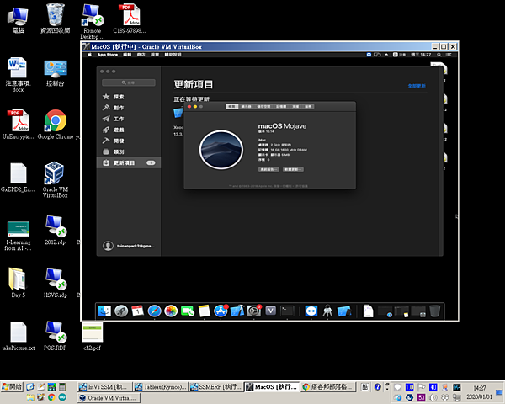Open Terminal from the dock

287,311
